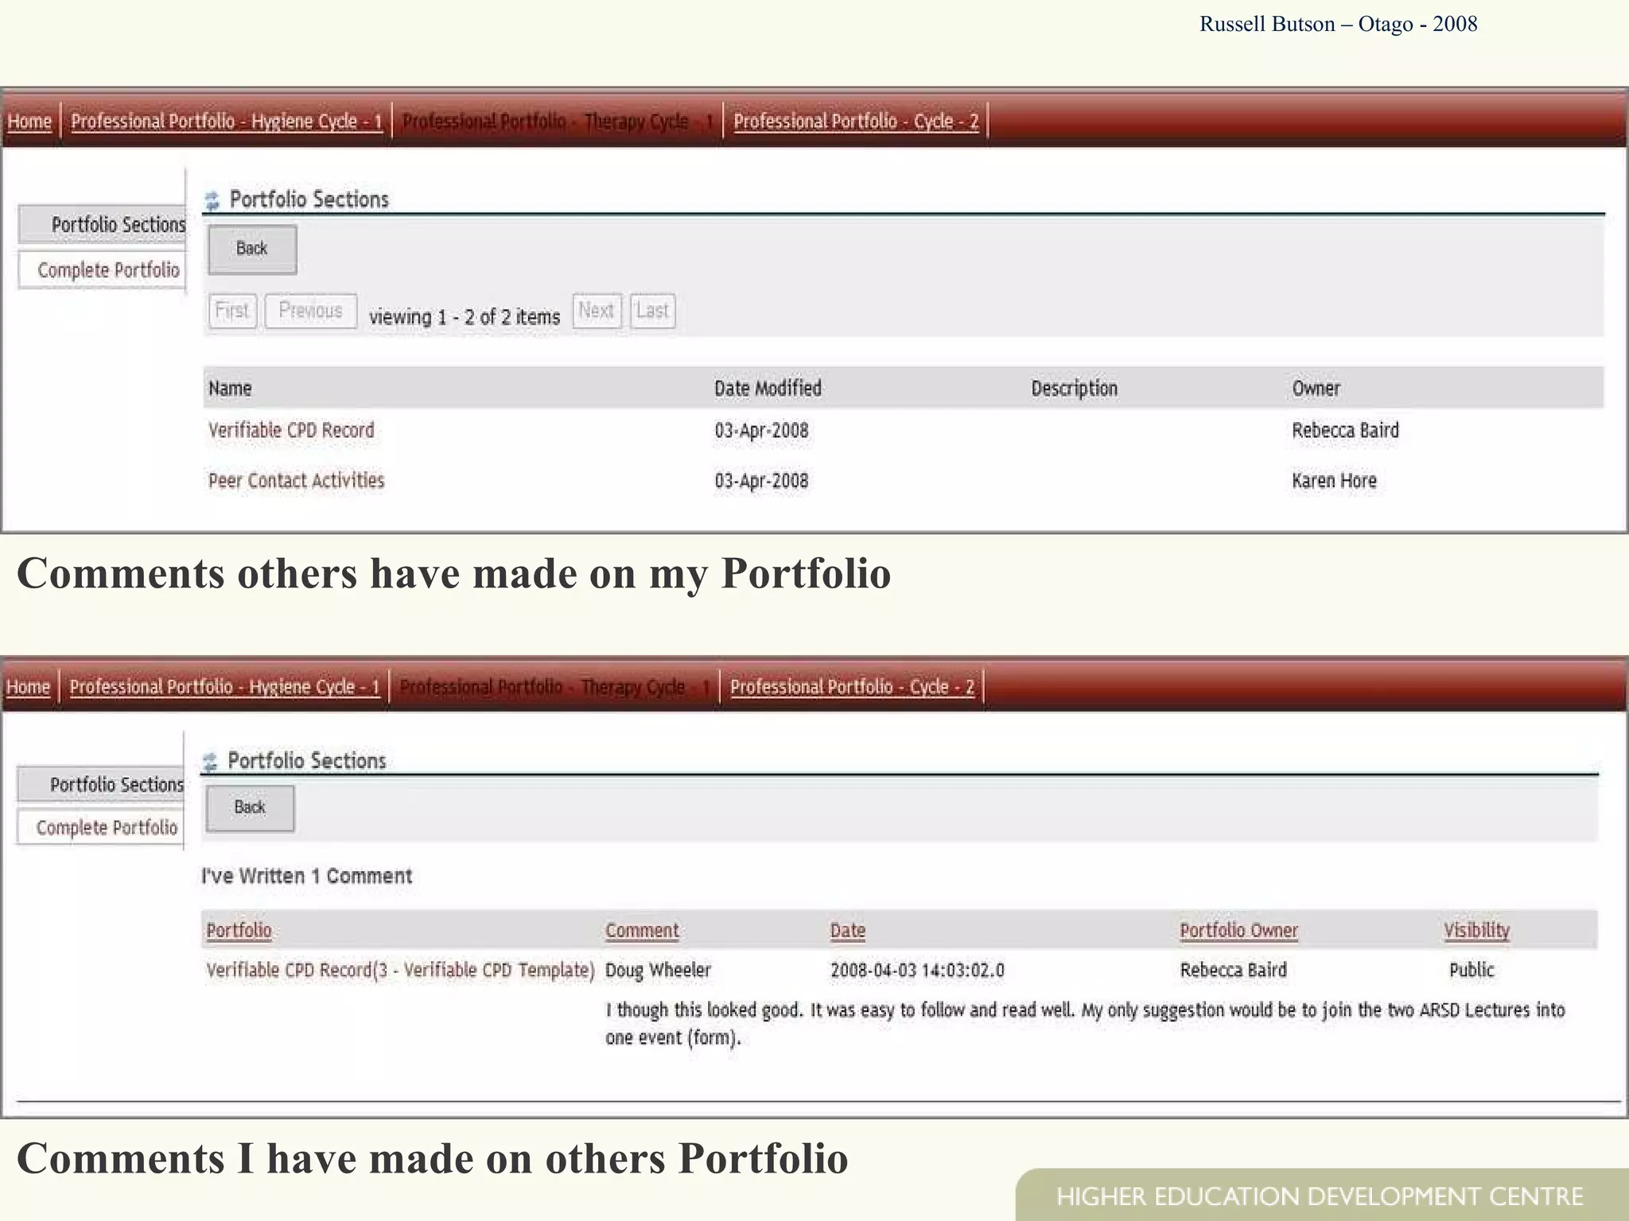This screenshot has width=1629, height=1221.
Task: Open Home in the lower navigation bar
Action: 28,687
